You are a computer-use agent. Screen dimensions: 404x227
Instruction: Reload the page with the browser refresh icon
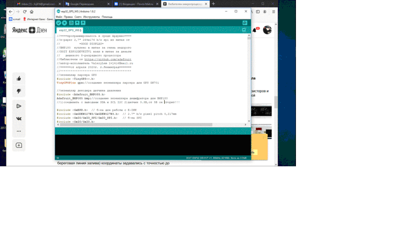point(25,11)
